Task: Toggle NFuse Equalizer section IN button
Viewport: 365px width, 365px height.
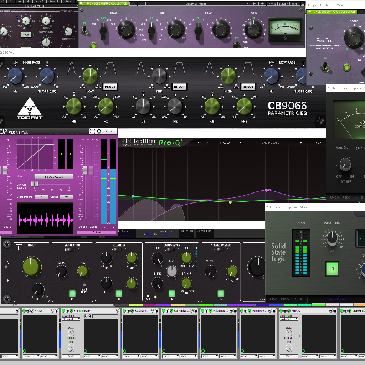Action: point(119,293)
